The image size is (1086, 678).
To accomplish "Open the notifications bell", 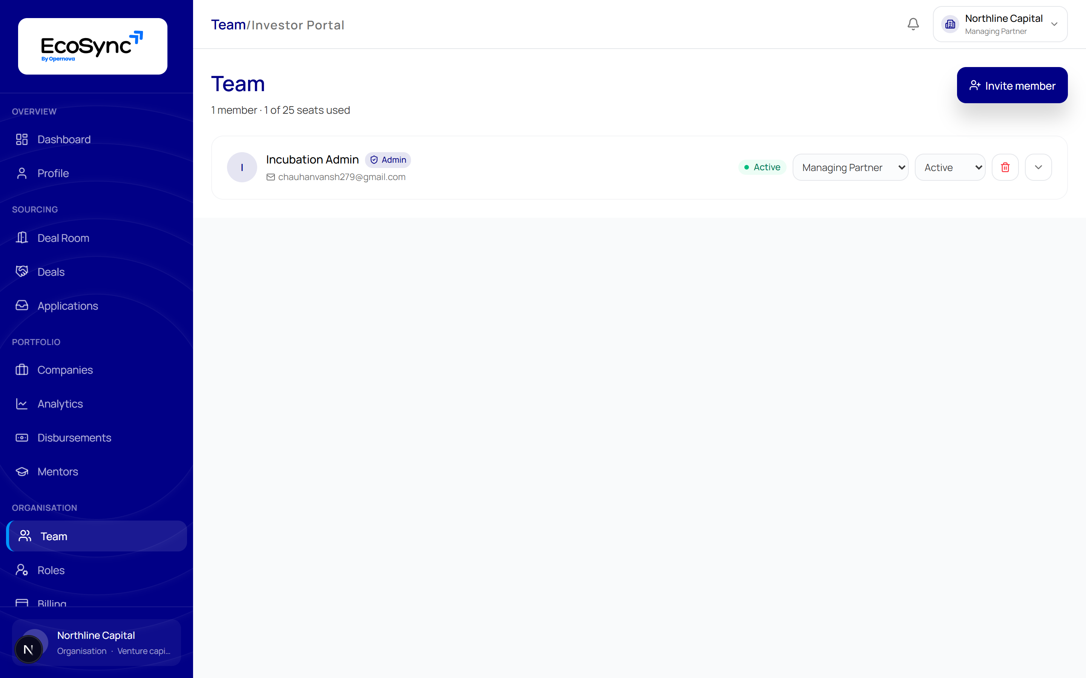I will click(x=913, y=24).
